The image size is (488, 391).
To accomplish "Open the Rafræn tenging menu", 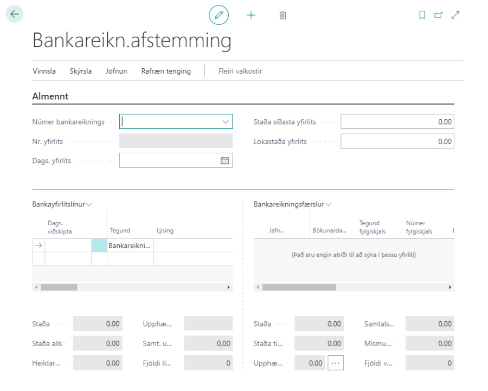I will click(166, 71).
